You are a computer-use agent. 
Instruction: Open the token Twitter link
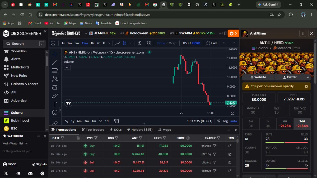point(290,77)
